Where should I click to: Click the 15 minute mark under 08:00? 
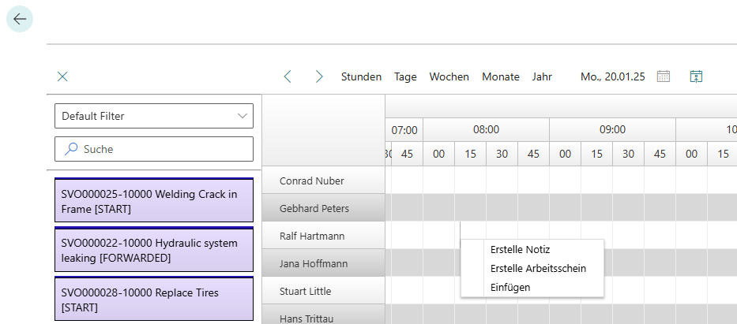click(470, 154)
